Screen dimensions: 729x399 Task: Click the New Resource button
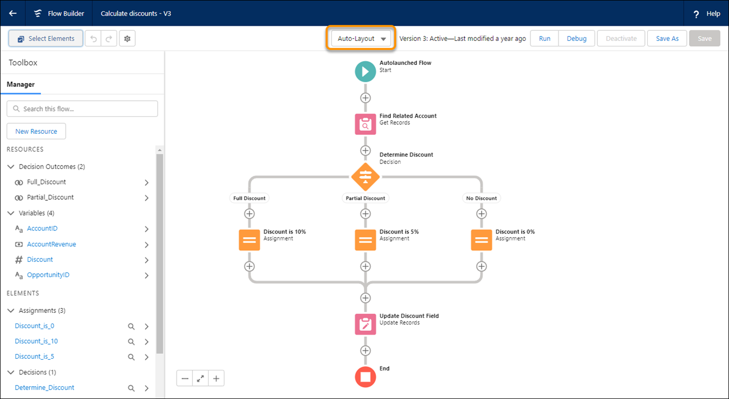tap(36, 132)
